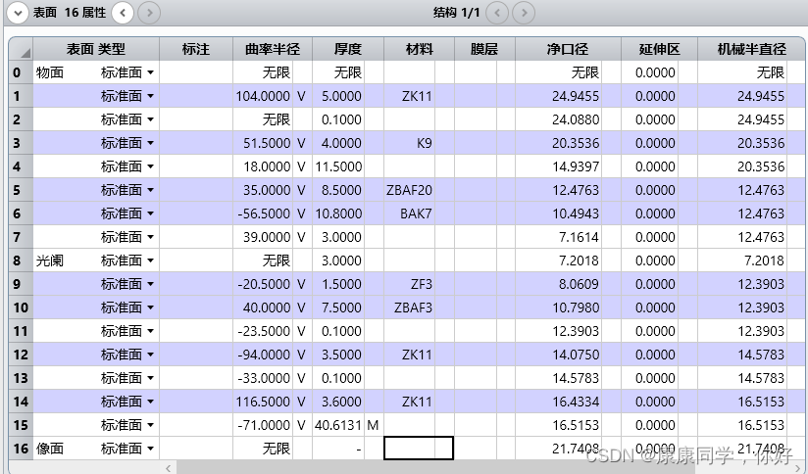
Task: Click the 标注 column header
Action: click(196, 49)
